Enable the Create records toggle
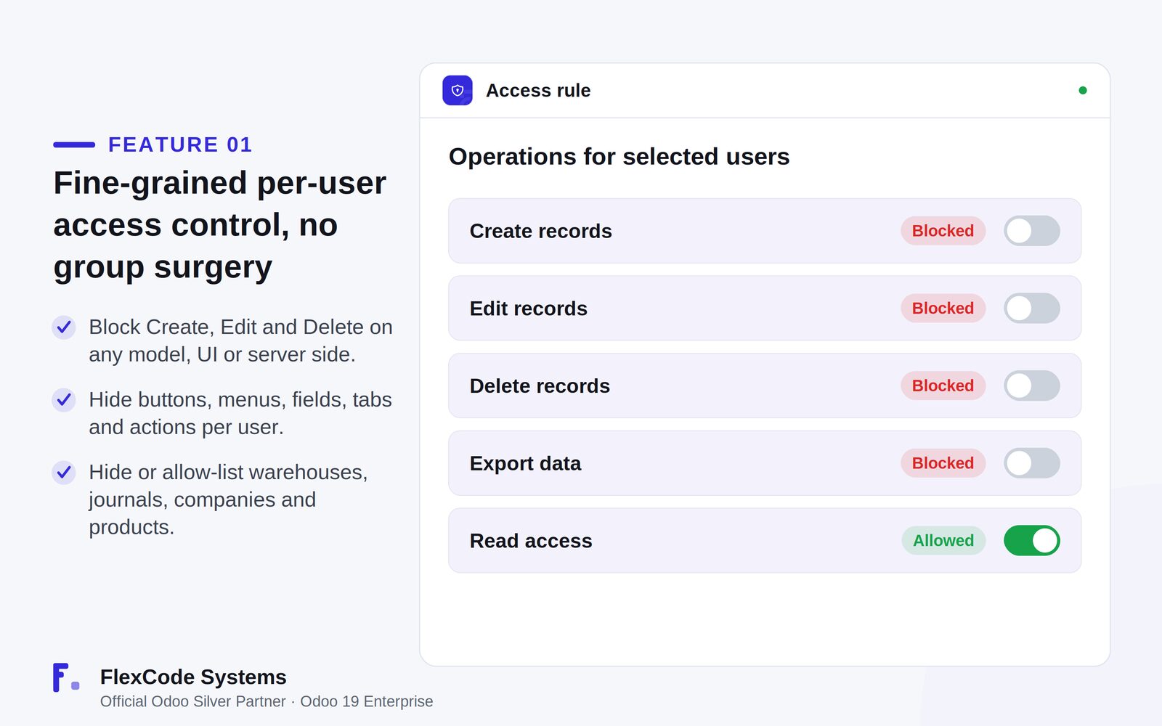The height and width of the screenshot is (726, 1162). [x=1032, y=231]
